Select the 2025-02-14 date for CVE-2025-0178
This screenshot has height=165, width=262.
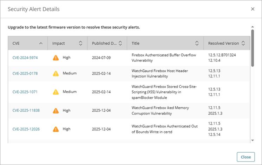click(x=101, y=74)
